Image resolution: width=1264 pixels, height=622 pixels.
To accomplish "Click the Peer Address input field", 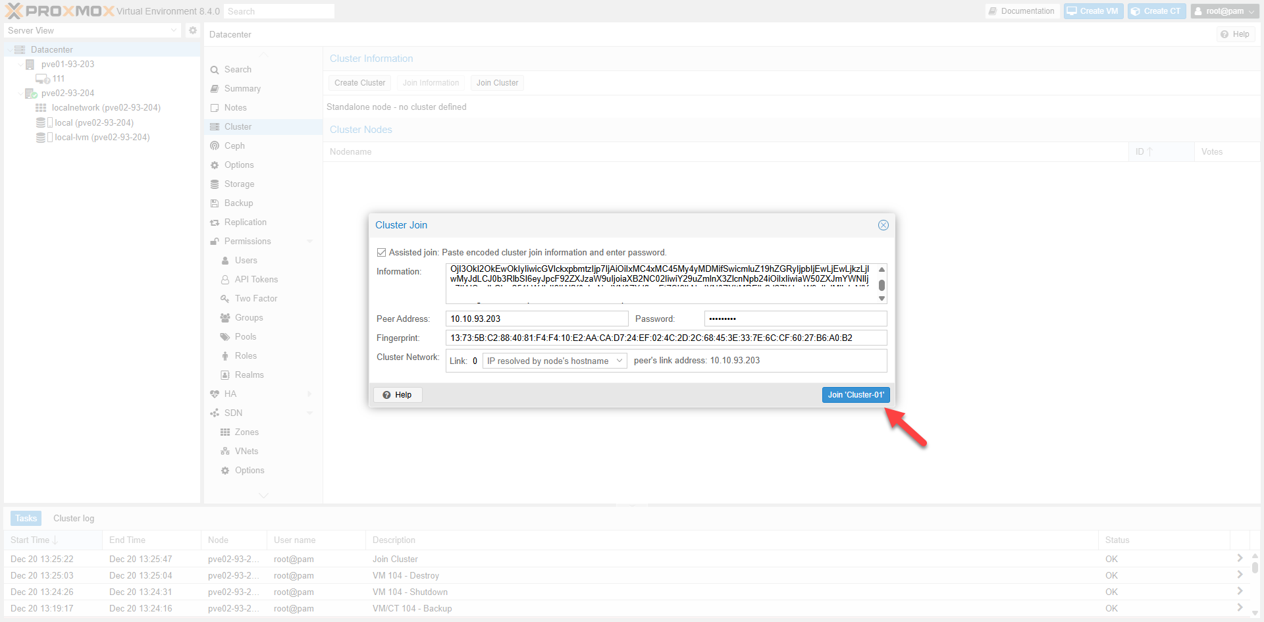I will (x=537, y=319).
